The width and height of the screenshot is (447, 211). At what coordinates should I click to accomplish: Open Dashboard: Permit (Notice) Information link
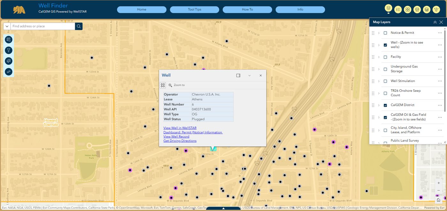coord(193,132)
